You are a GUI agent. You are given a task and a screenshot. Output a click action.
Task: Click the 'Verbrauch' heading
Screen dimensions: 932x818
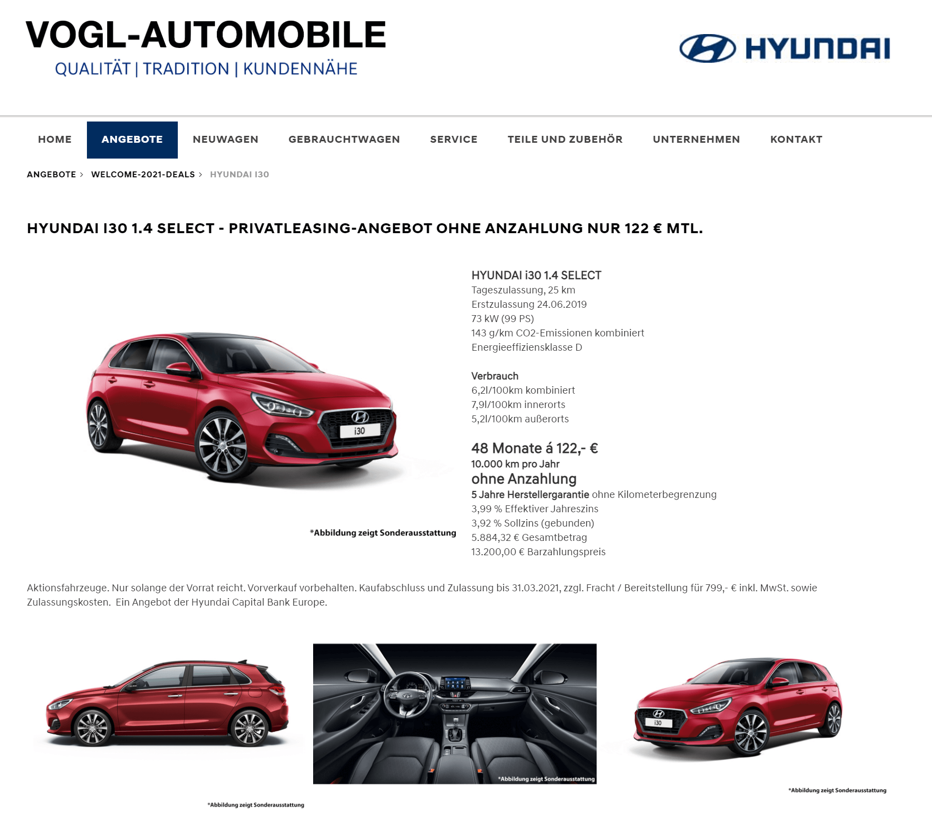point(495,376)
